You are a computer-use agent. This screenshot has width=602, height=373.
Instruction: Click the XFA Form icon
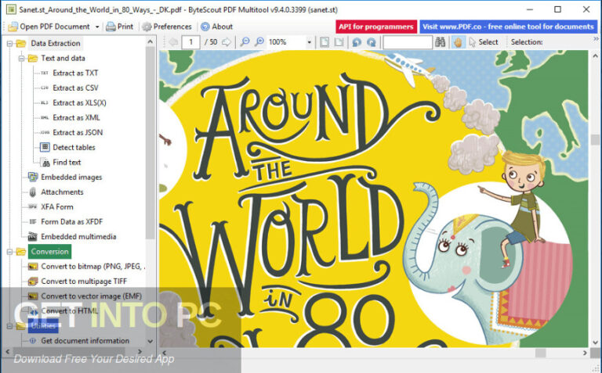33,206
